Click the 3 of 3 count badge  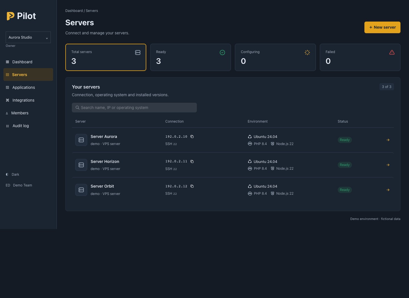coord(387,87)
